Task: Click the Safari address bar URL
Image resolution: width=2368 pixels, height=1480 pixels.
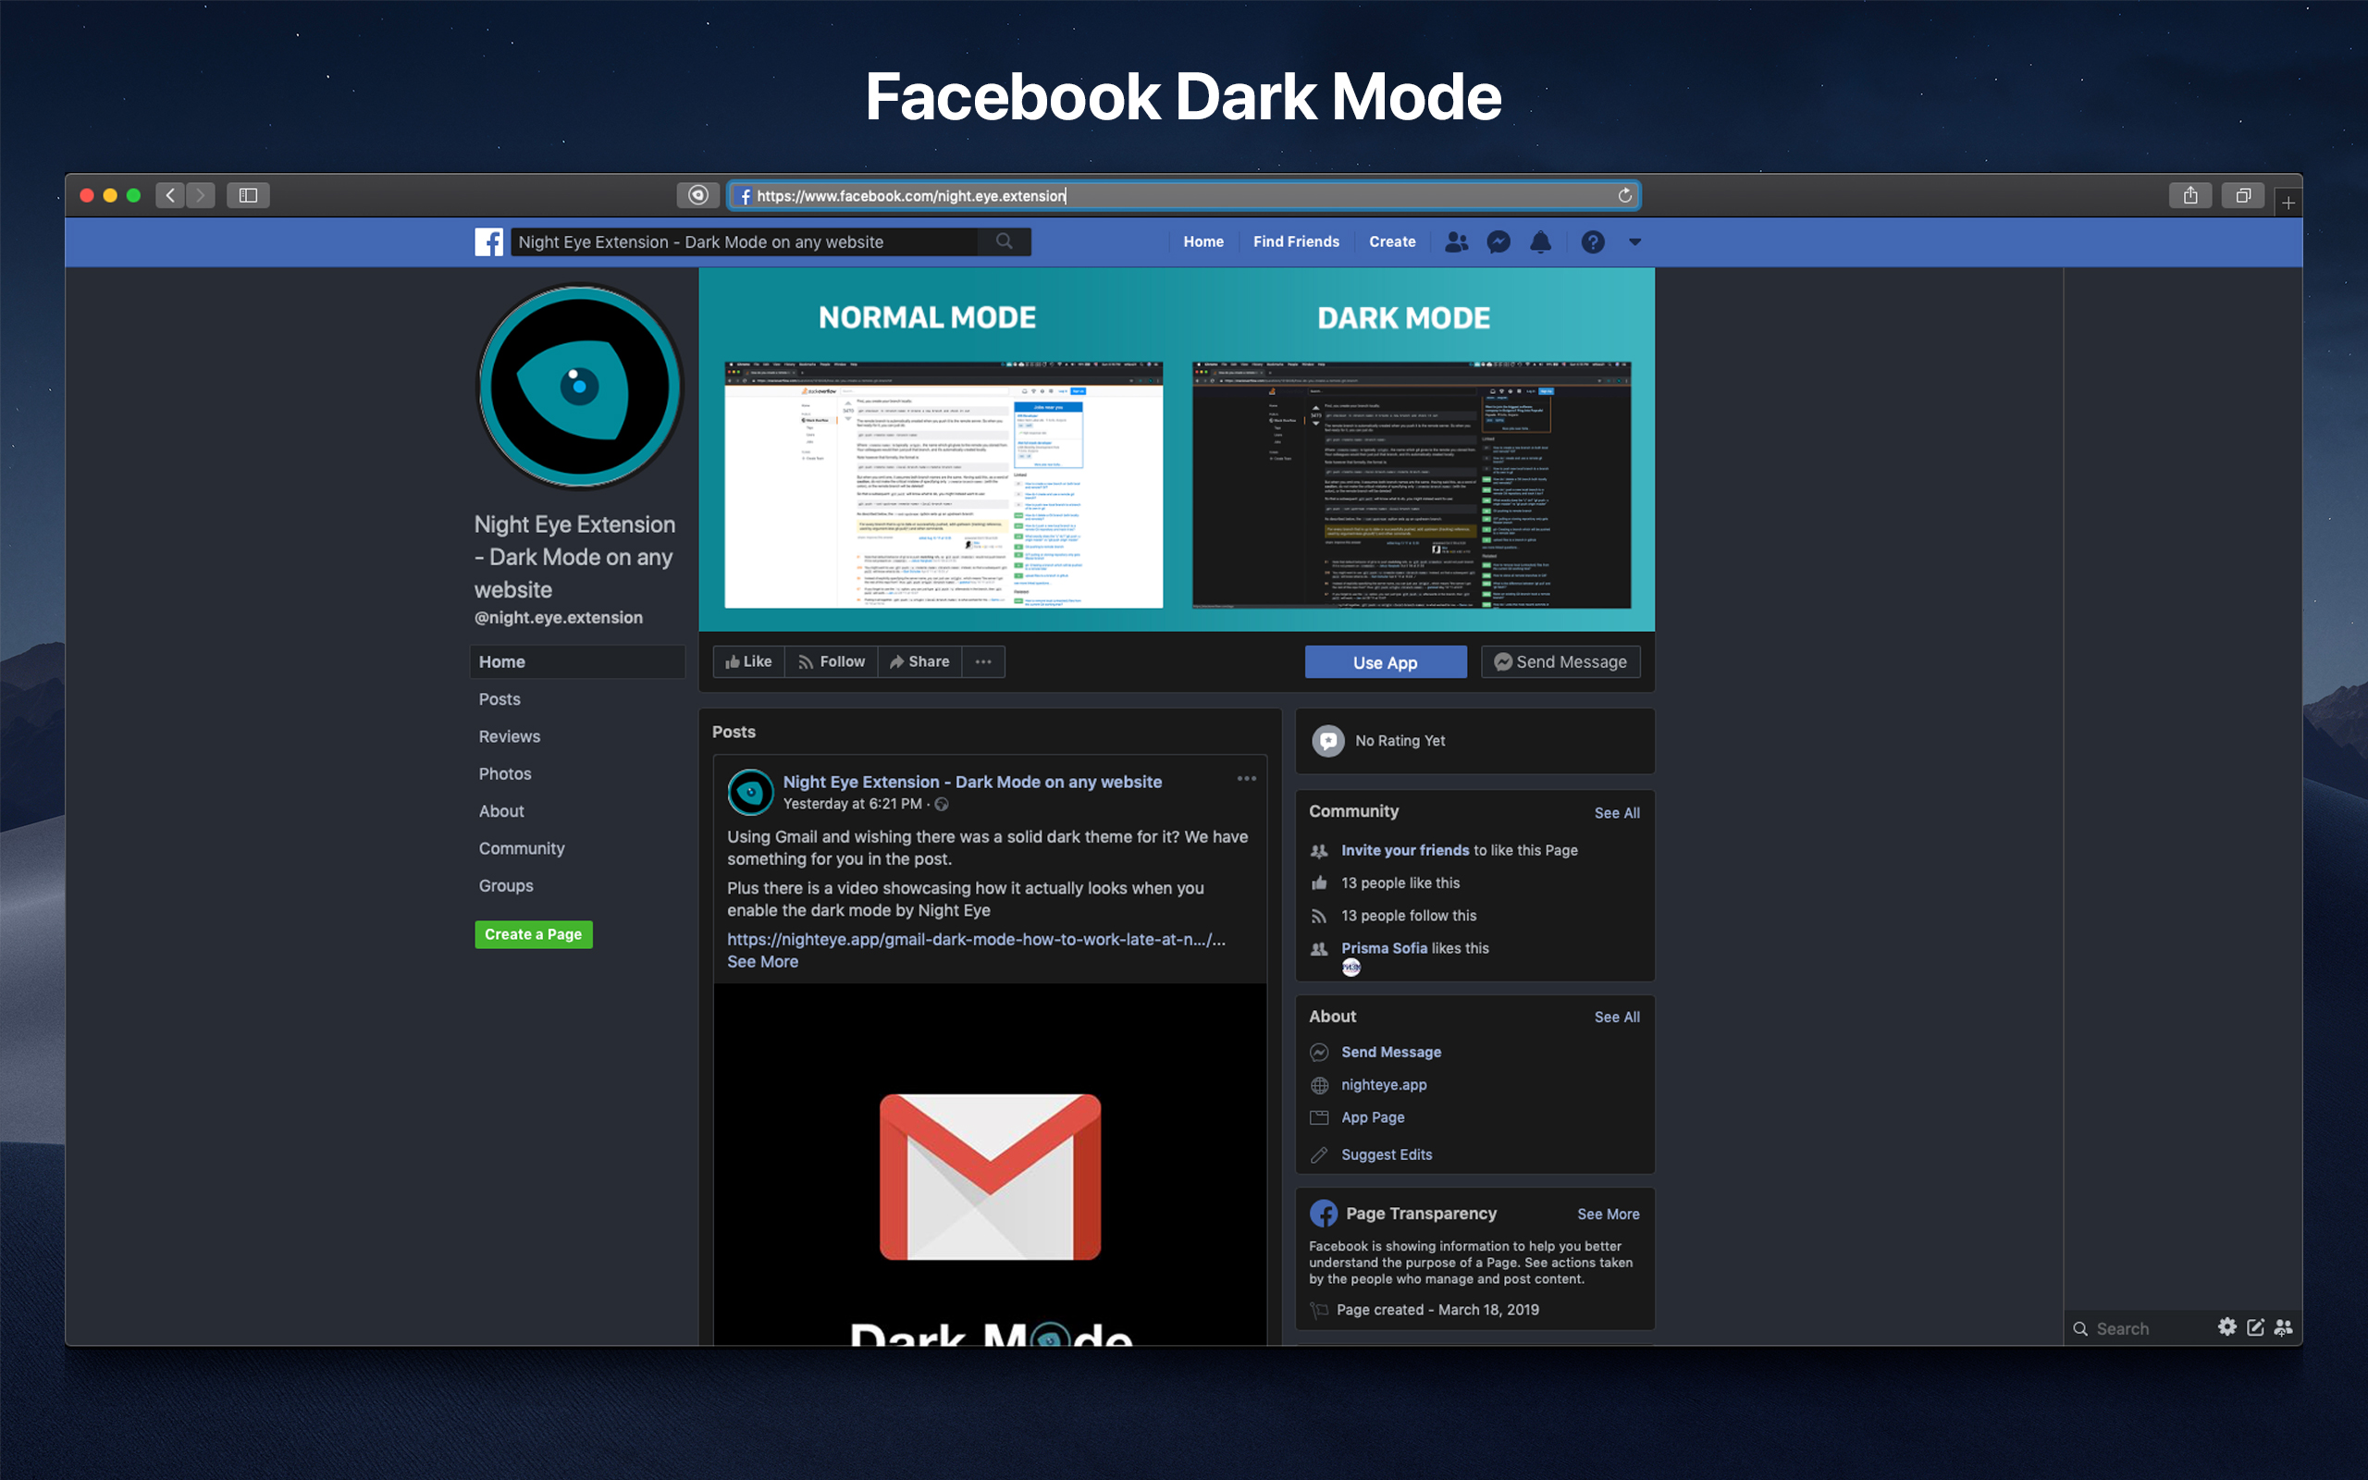Action: point(1184,196)
